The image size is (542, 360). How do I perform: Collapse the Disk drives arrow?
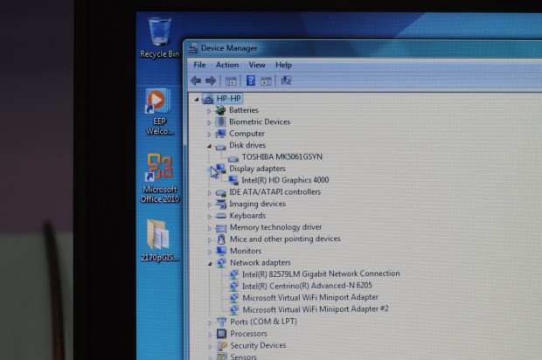pos(209,146)
